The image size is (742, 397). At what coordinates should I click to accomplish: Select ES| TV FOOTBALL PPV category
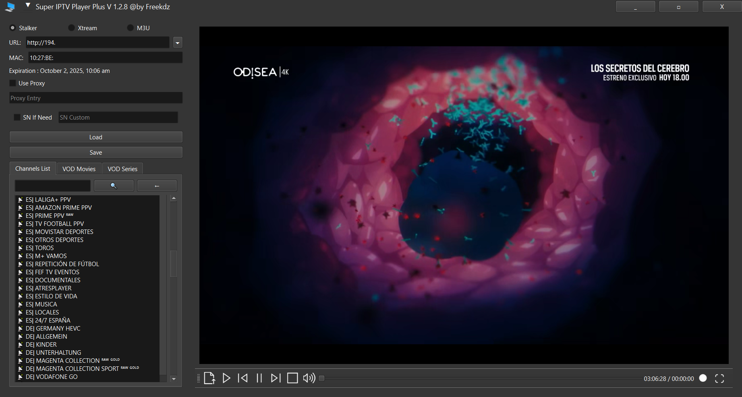pyautogui.click(x=87, y=223)
